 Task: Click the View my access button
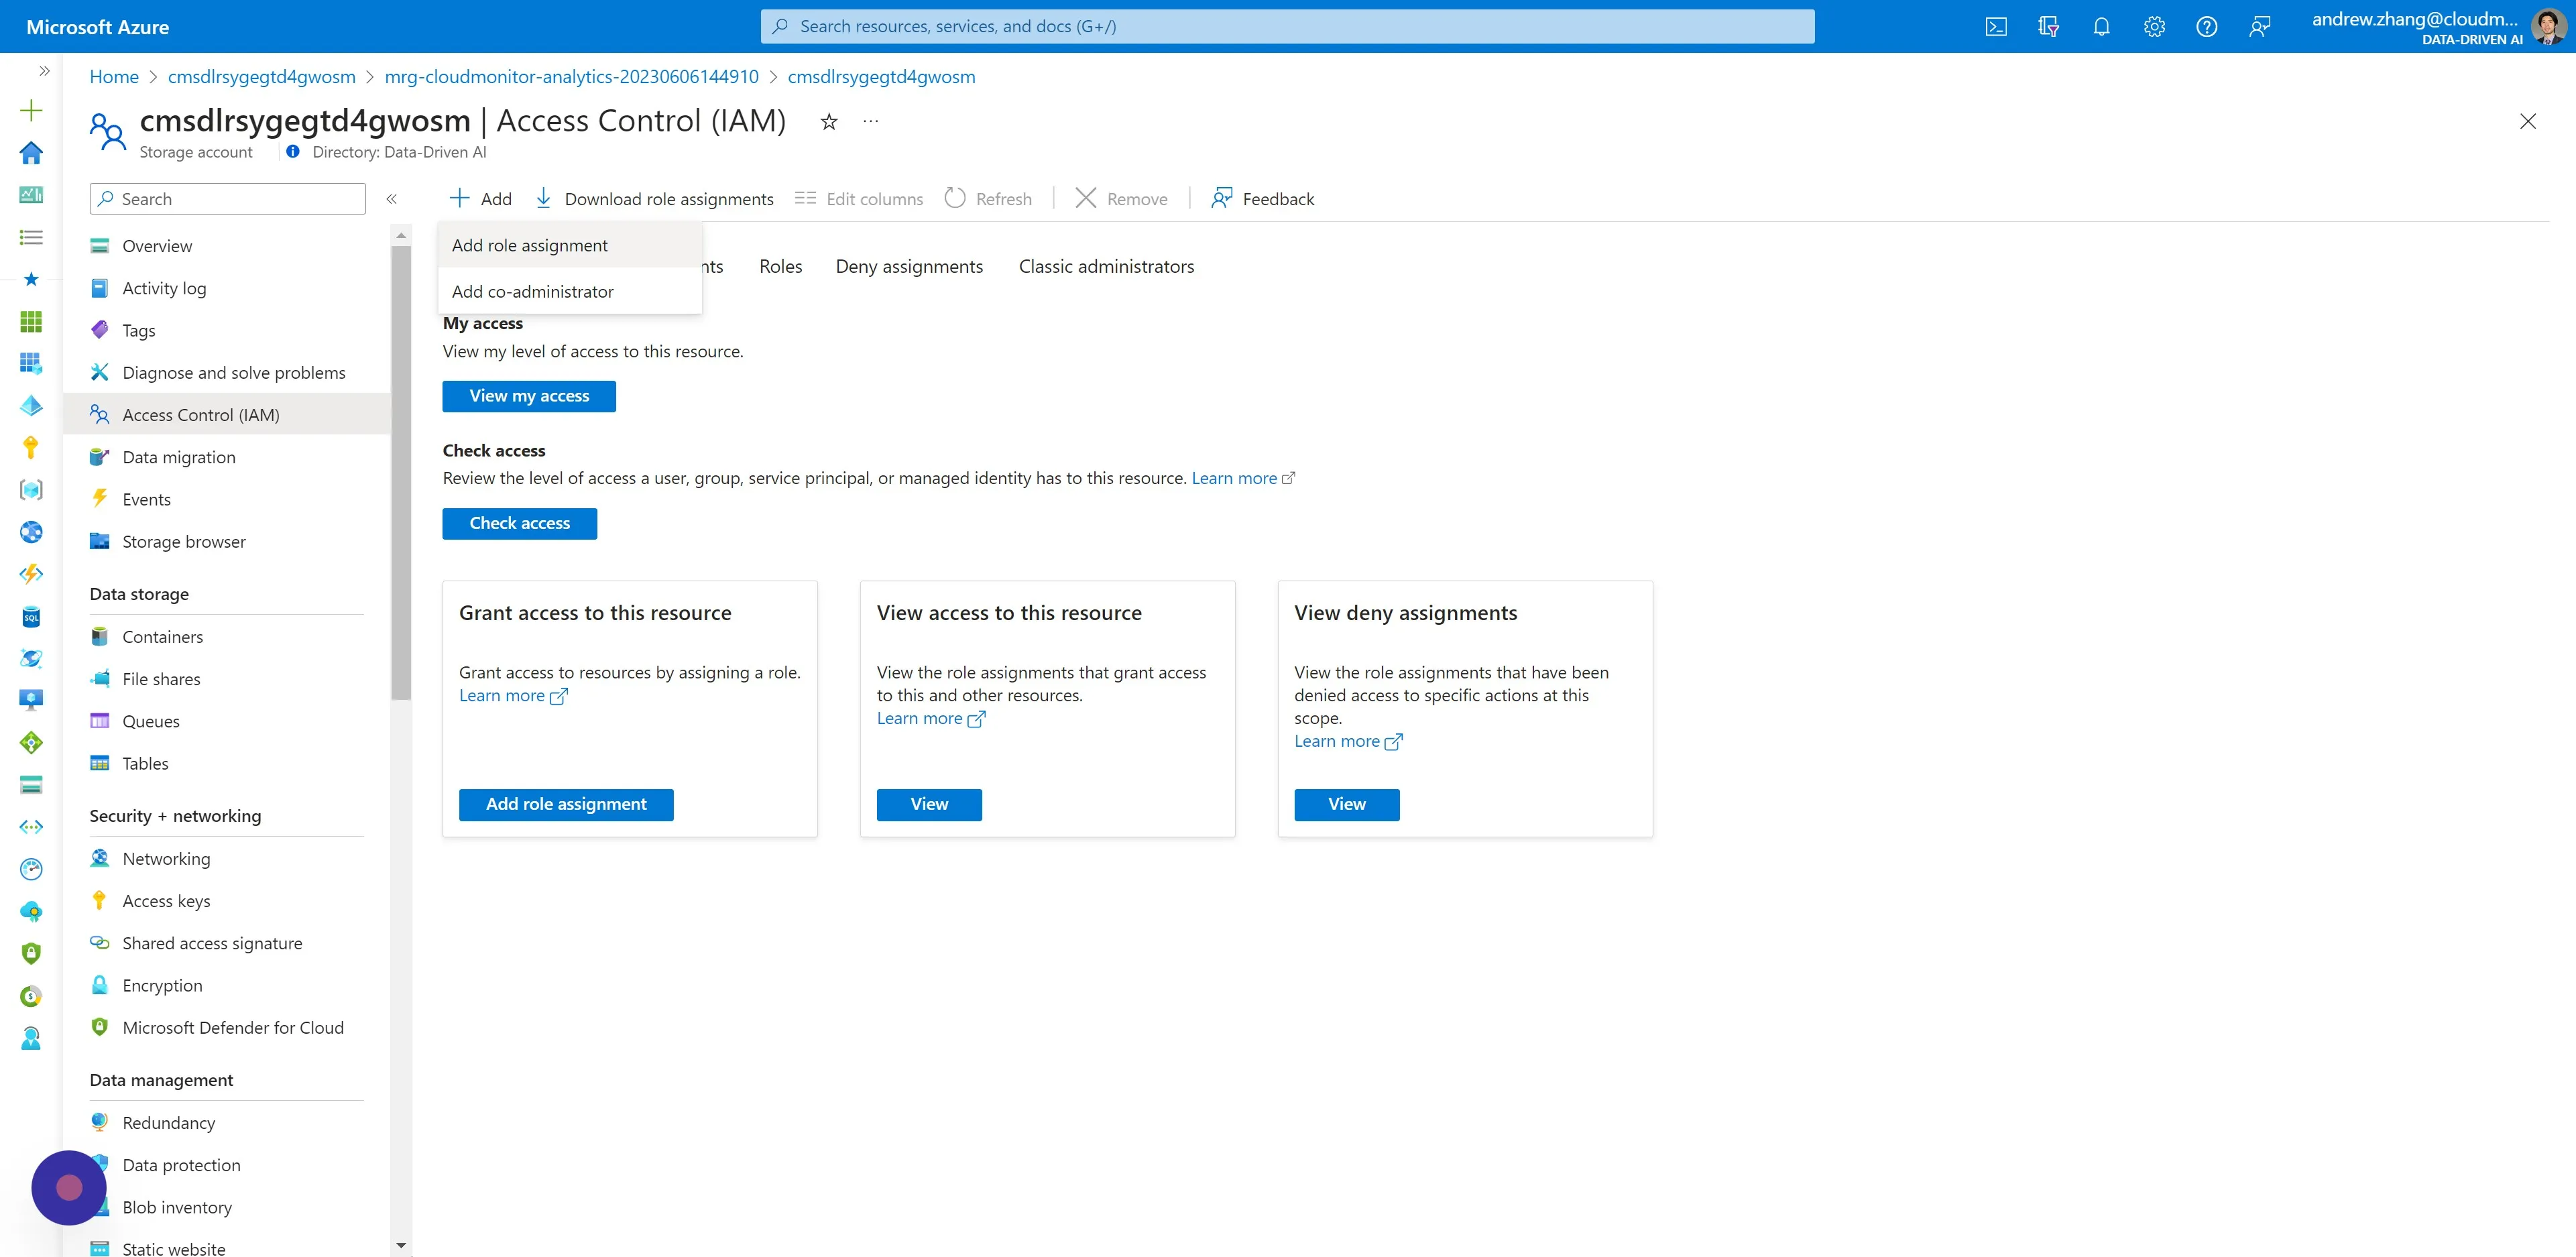529,396
